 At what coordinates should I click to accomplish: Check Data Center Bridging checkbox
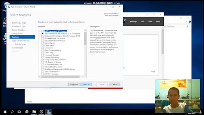(x=42, y=50)
